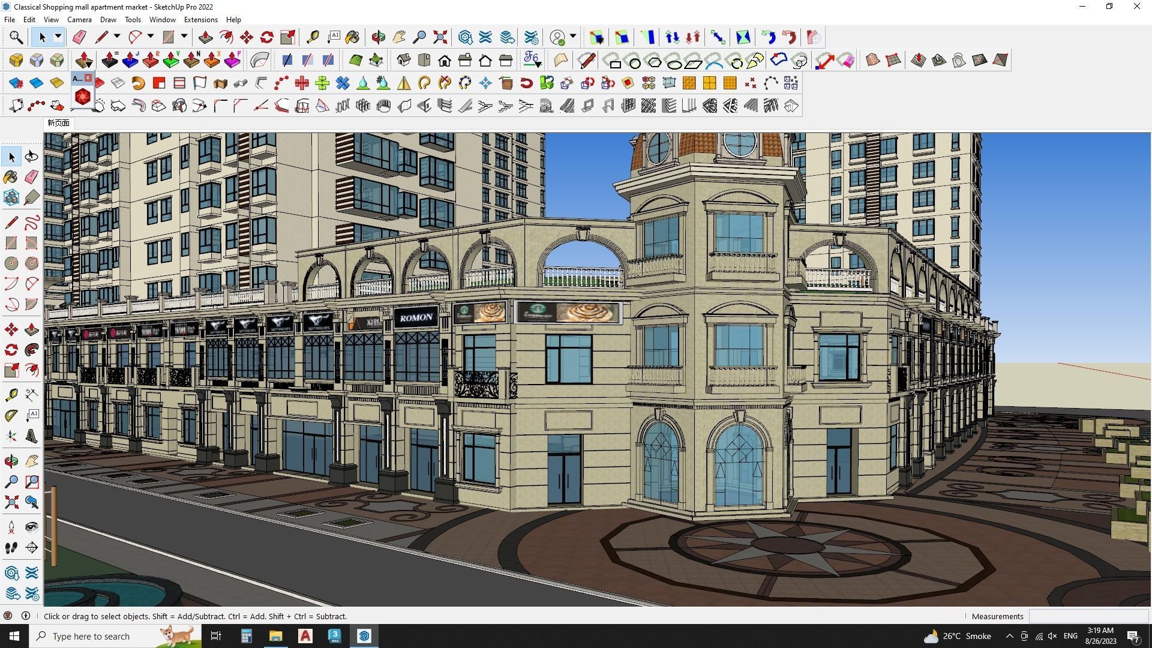
Task: Click the Sandbox Smoove tool icon
Action: click(919, 60)
